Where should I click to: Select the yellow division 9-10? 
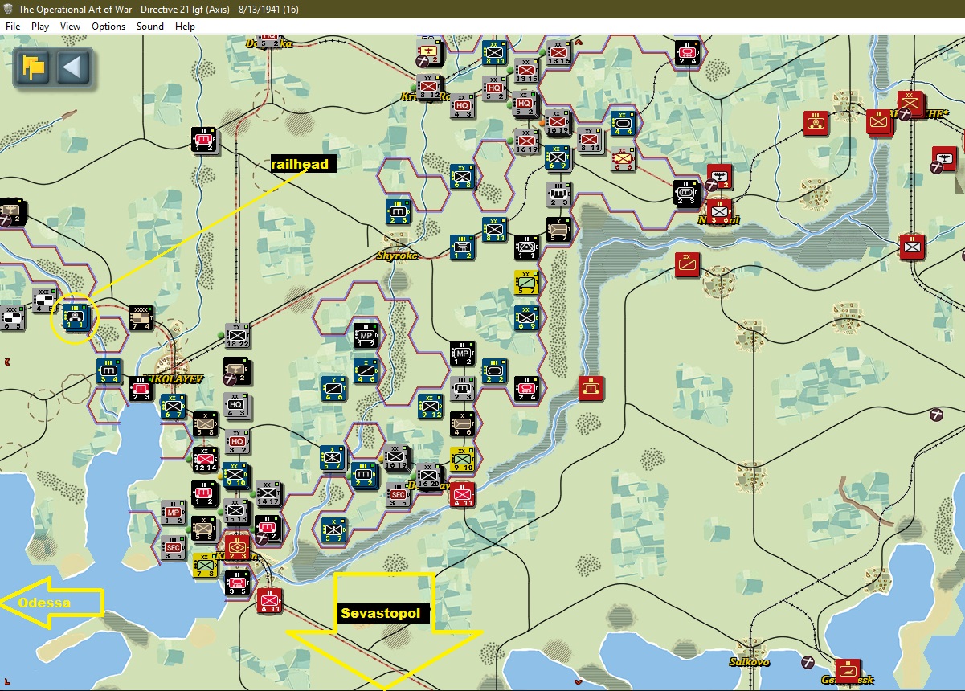pyautogui.click(x=462, y=459)
